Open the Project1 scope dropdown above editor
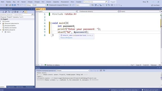162x91 pixels. point(56,11)
